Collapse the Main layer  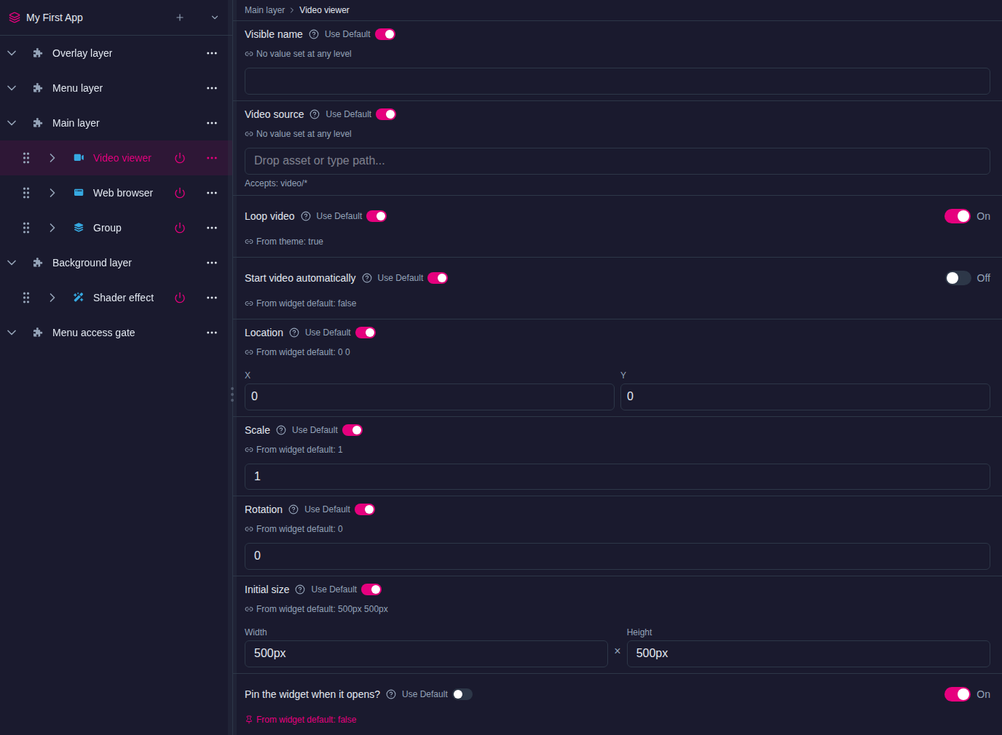click(12, 123)
